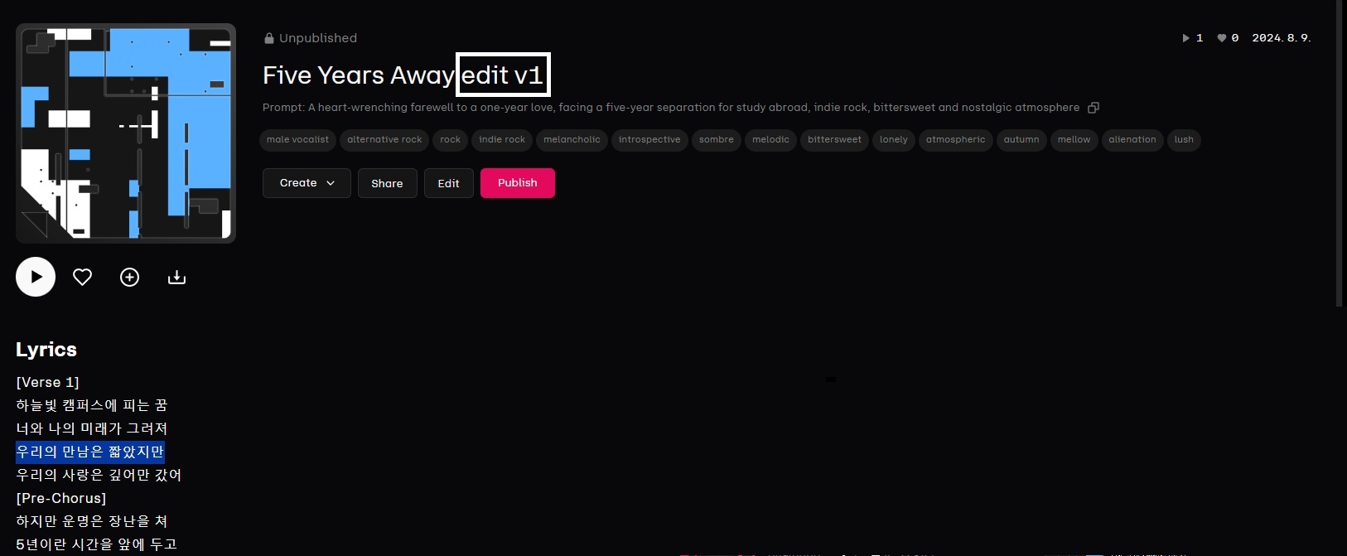Click the 'lush' tag

(x=1184, y=140)
